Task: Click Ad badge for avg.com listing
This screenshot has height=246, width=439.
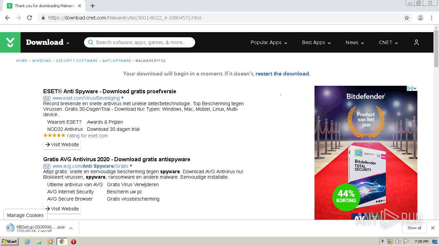Action: (x=47, y=166)
